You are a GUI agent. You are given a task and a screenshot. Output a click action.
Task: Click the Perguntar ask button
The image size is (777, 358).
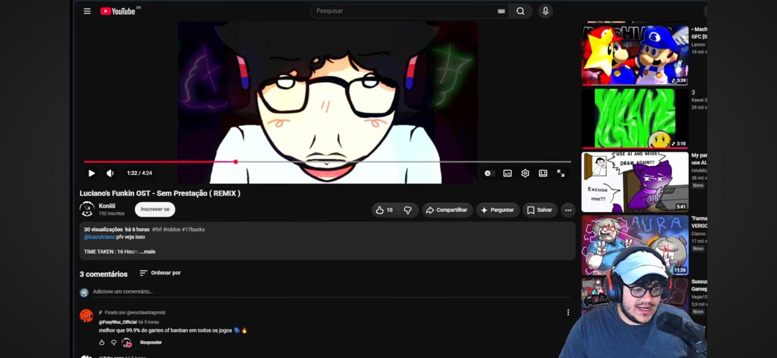[x=497, y=210]
